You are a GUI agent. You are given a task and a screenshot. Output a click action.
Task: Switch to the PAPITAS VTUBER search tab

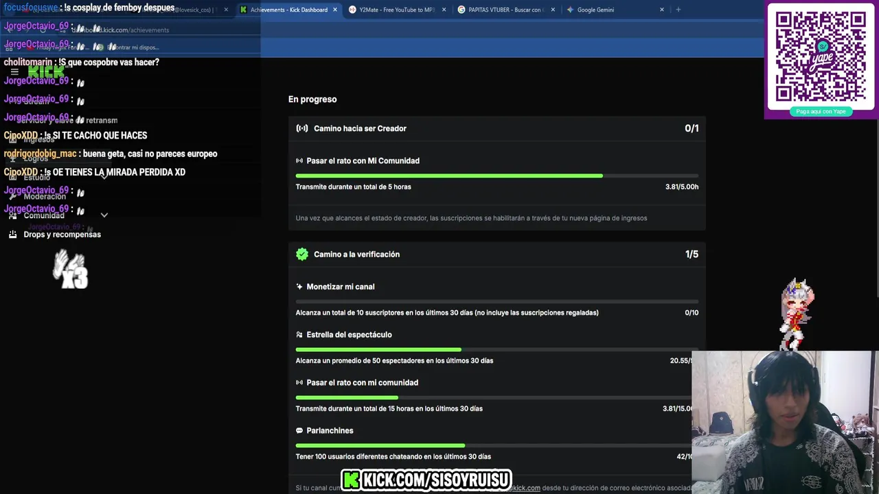[506, 10]
